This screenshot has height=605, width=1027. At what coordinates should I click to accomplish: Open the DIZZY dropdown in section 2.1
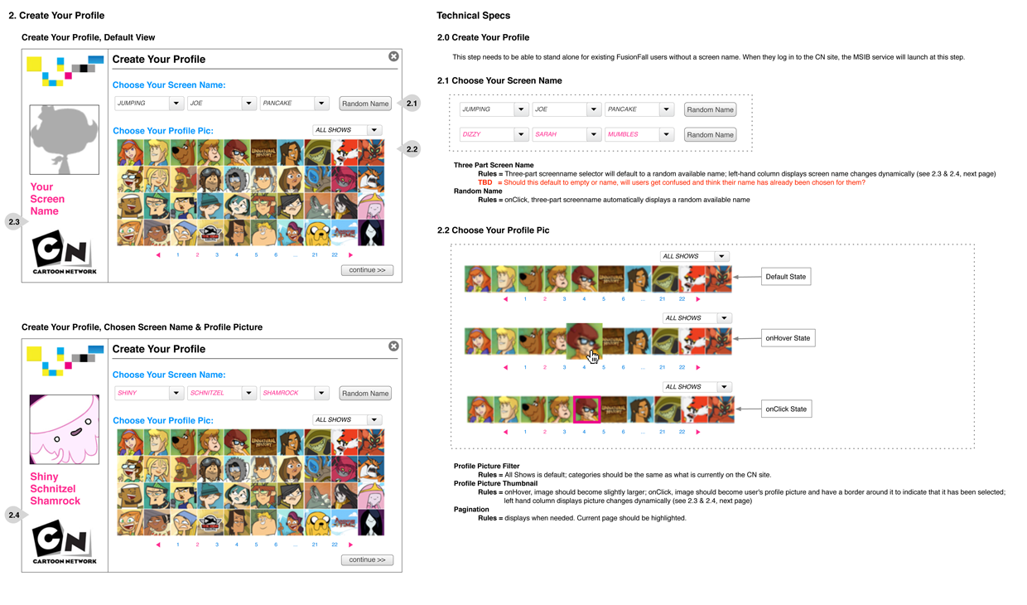pyautogui.click(x=521, y=134)
